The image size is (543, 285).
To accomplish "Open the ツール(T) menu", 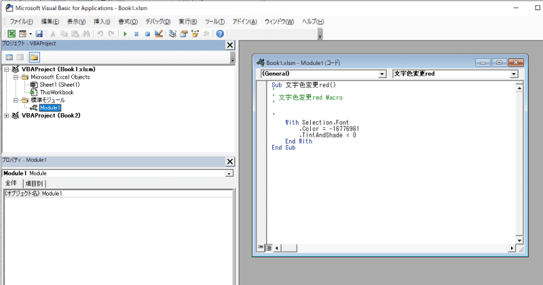I will pyautogui.click(x=214, y=22).
